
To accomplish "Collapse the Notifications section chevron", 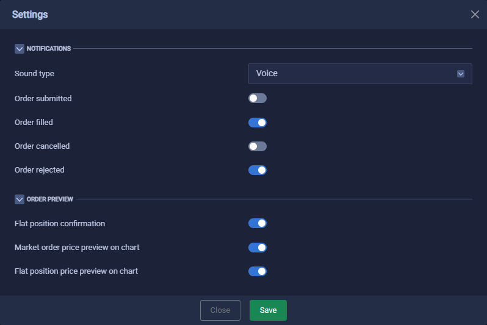I will tap(20, 49).
